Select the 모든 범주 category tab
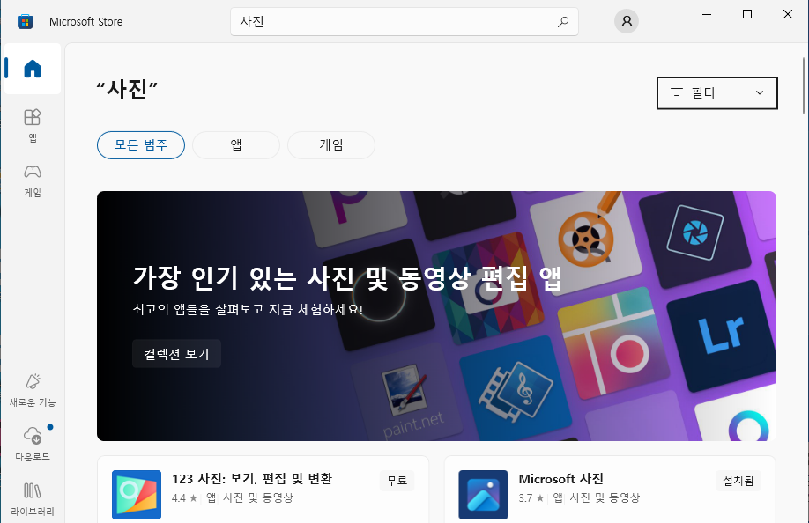The height and width of the screenshot is (523, 809). click(x=141, y=145)
